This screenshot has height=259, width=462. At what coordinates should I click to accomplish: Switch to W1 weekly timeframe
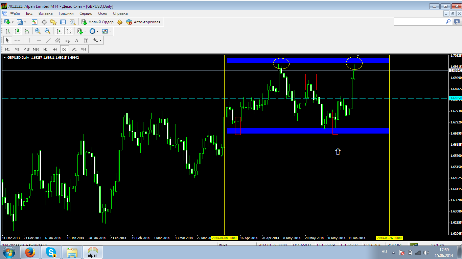tap(74, 49)
